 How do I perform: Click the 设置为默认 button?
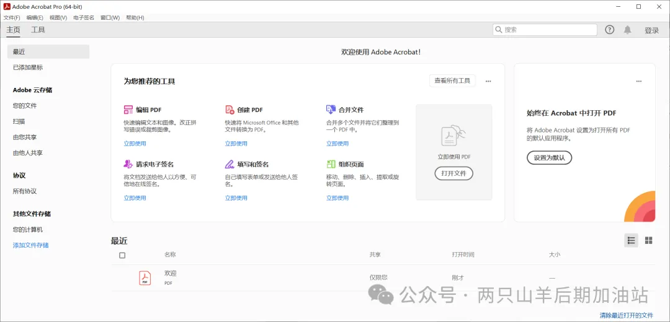[x=549, y=157]
